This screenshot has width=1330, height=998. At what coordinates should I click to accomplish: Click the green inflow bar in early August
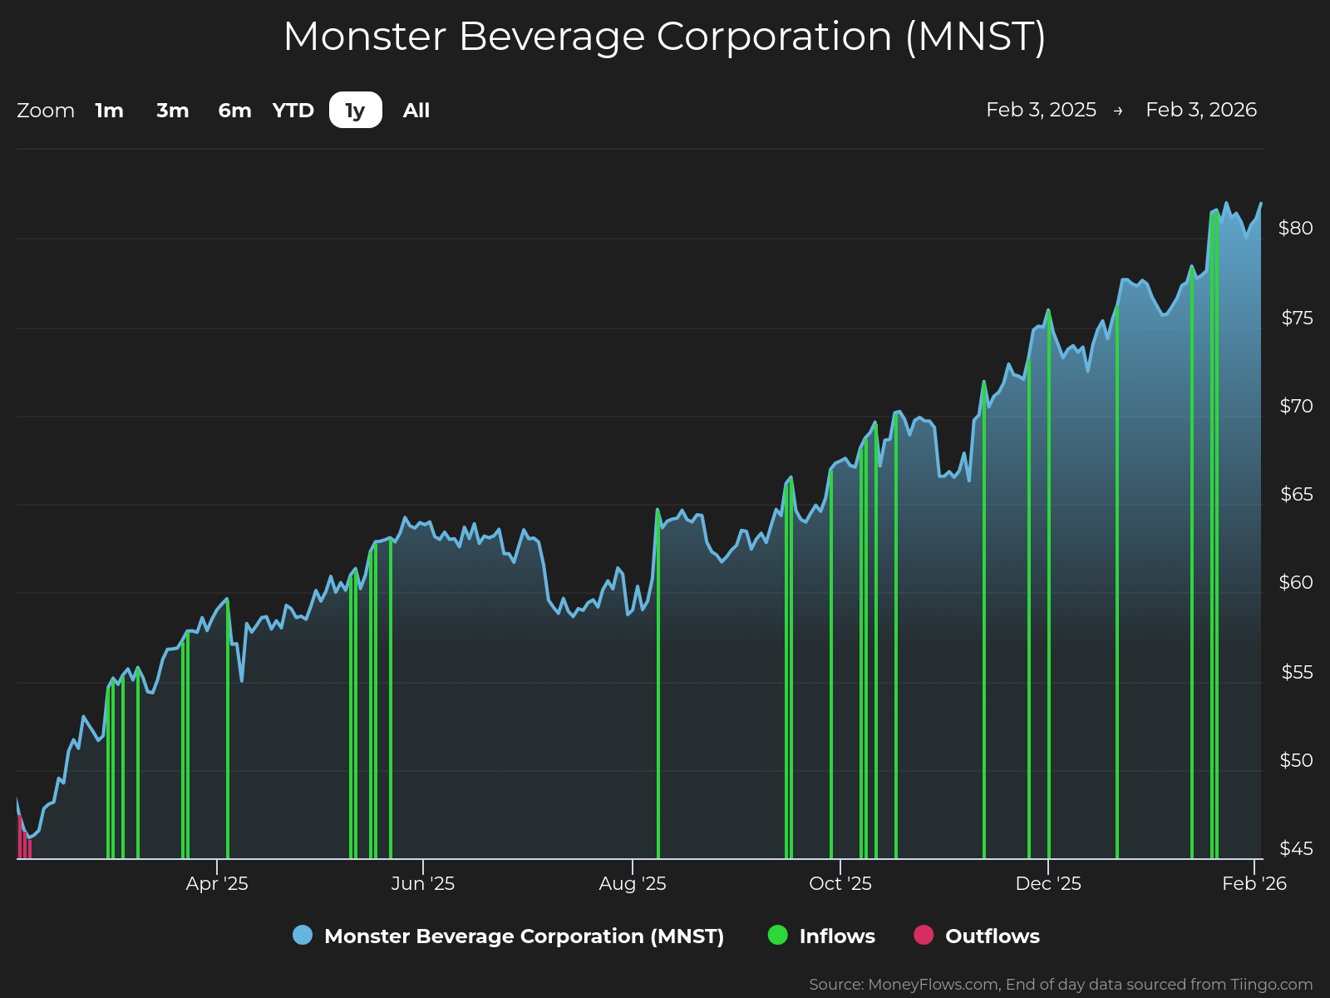click(658, 685)
